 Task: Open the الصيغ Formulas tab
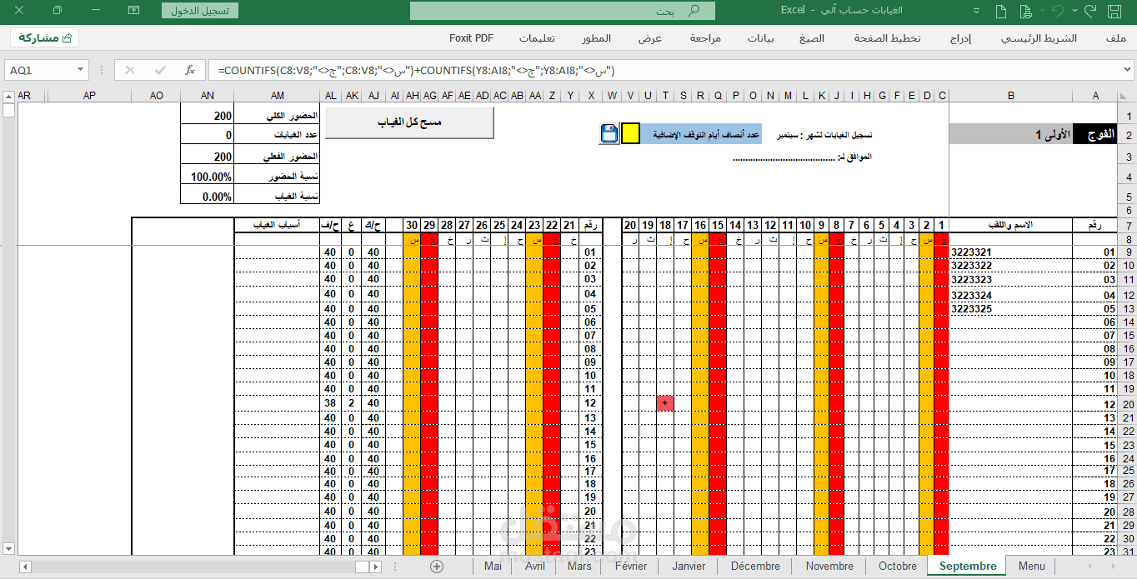(812, 38)
